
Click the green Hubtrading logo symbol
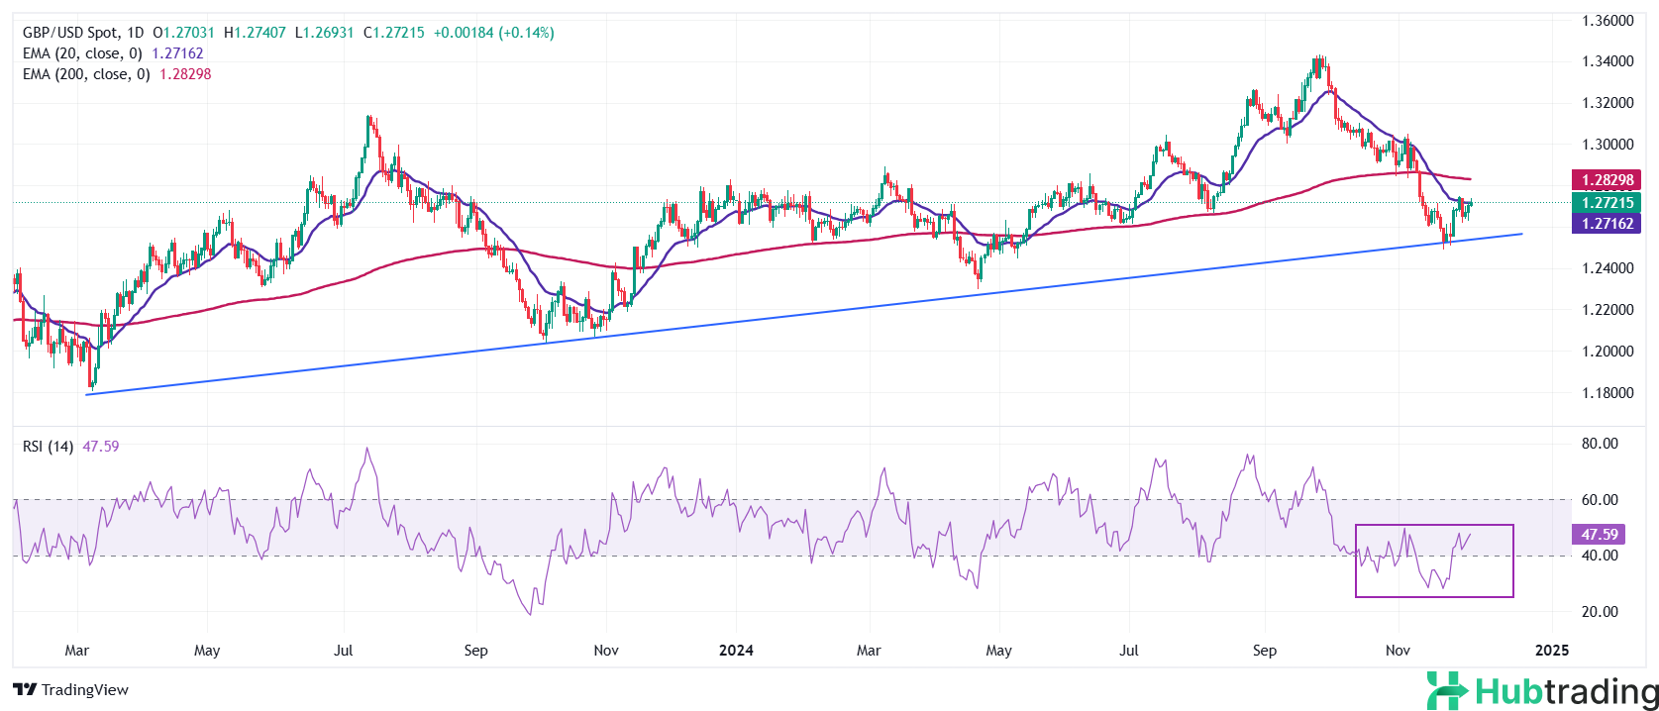(x=1447, y=690)
